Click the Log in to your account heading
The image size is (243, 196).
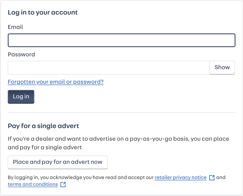coord(43,12)
